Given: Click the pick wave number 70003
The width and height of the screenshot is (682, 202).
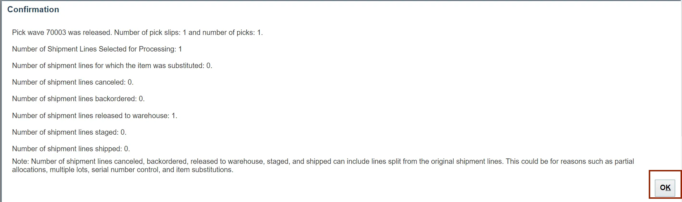Looking at the screenshot, I should tap(56, 32).
